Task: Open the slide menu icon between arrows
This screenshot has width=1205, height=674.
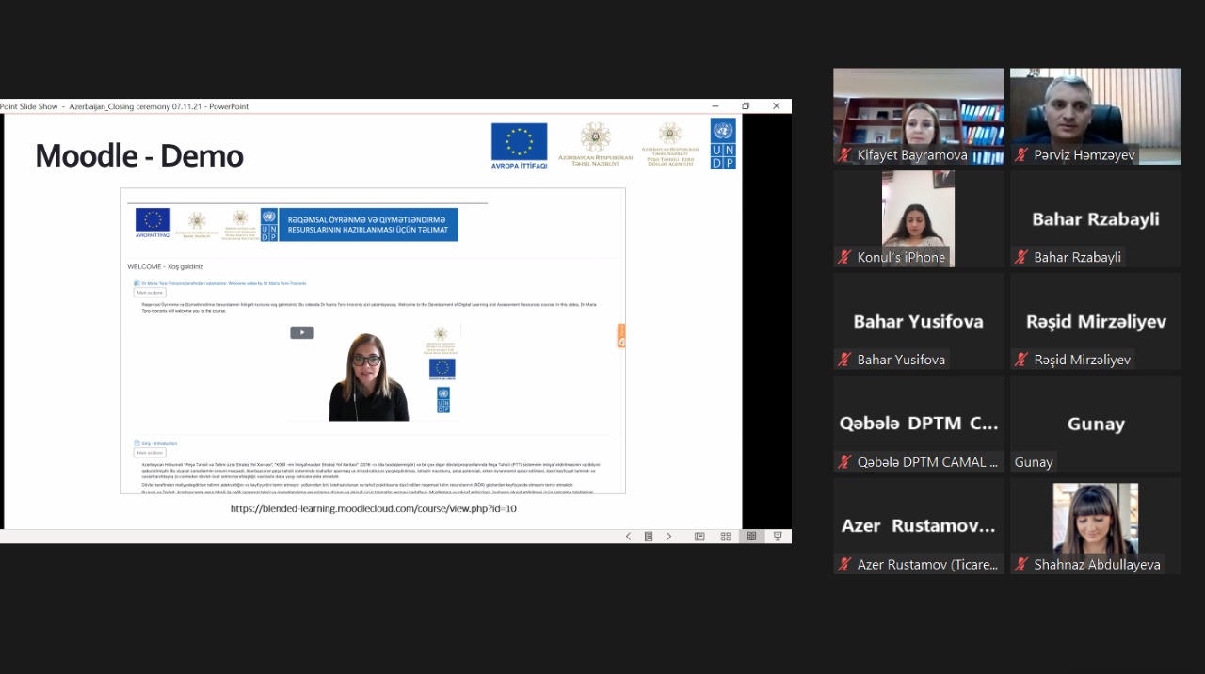Action: [649, 537]
